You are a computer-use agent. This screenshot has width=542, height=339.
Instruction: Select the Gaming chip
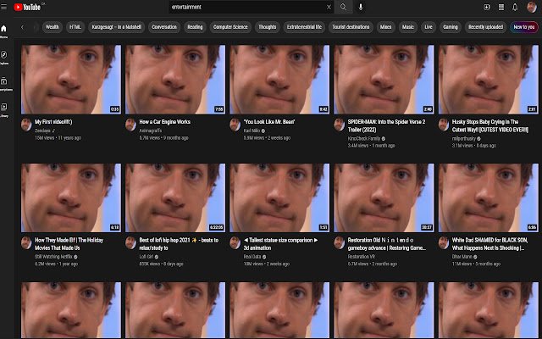coord(451,27)
